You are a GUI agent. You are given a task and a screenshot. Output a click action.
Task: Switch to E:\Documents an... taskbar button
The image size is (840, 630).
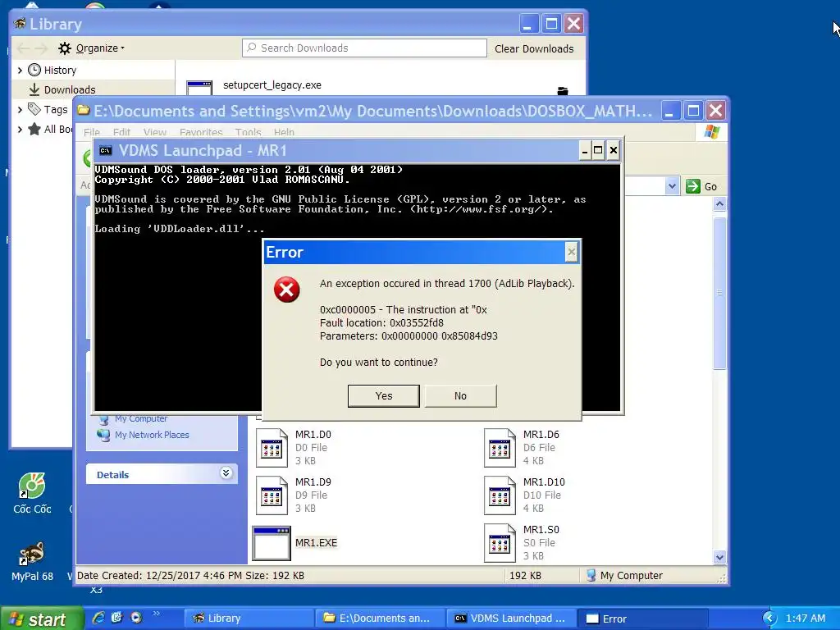381,619
